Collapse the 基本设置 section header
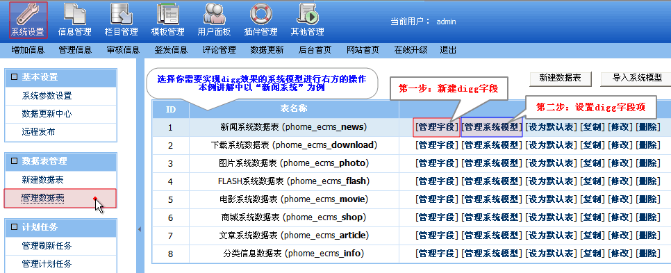671x273 pixels. [60, 77]
